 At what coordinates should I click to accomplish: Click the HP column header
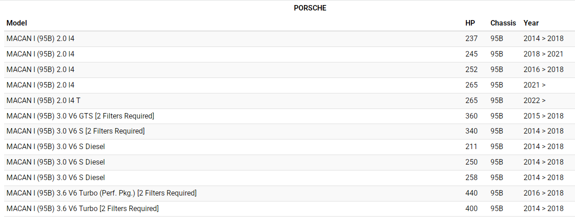click(x=470, y=23)
